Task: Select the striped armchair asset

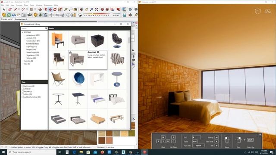Action: 117,59
